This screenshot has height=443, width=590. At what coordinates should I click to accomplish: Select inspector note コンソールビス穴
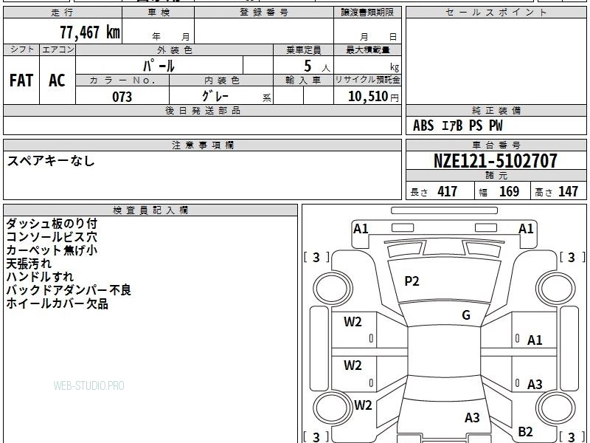(x=52, y=237)
